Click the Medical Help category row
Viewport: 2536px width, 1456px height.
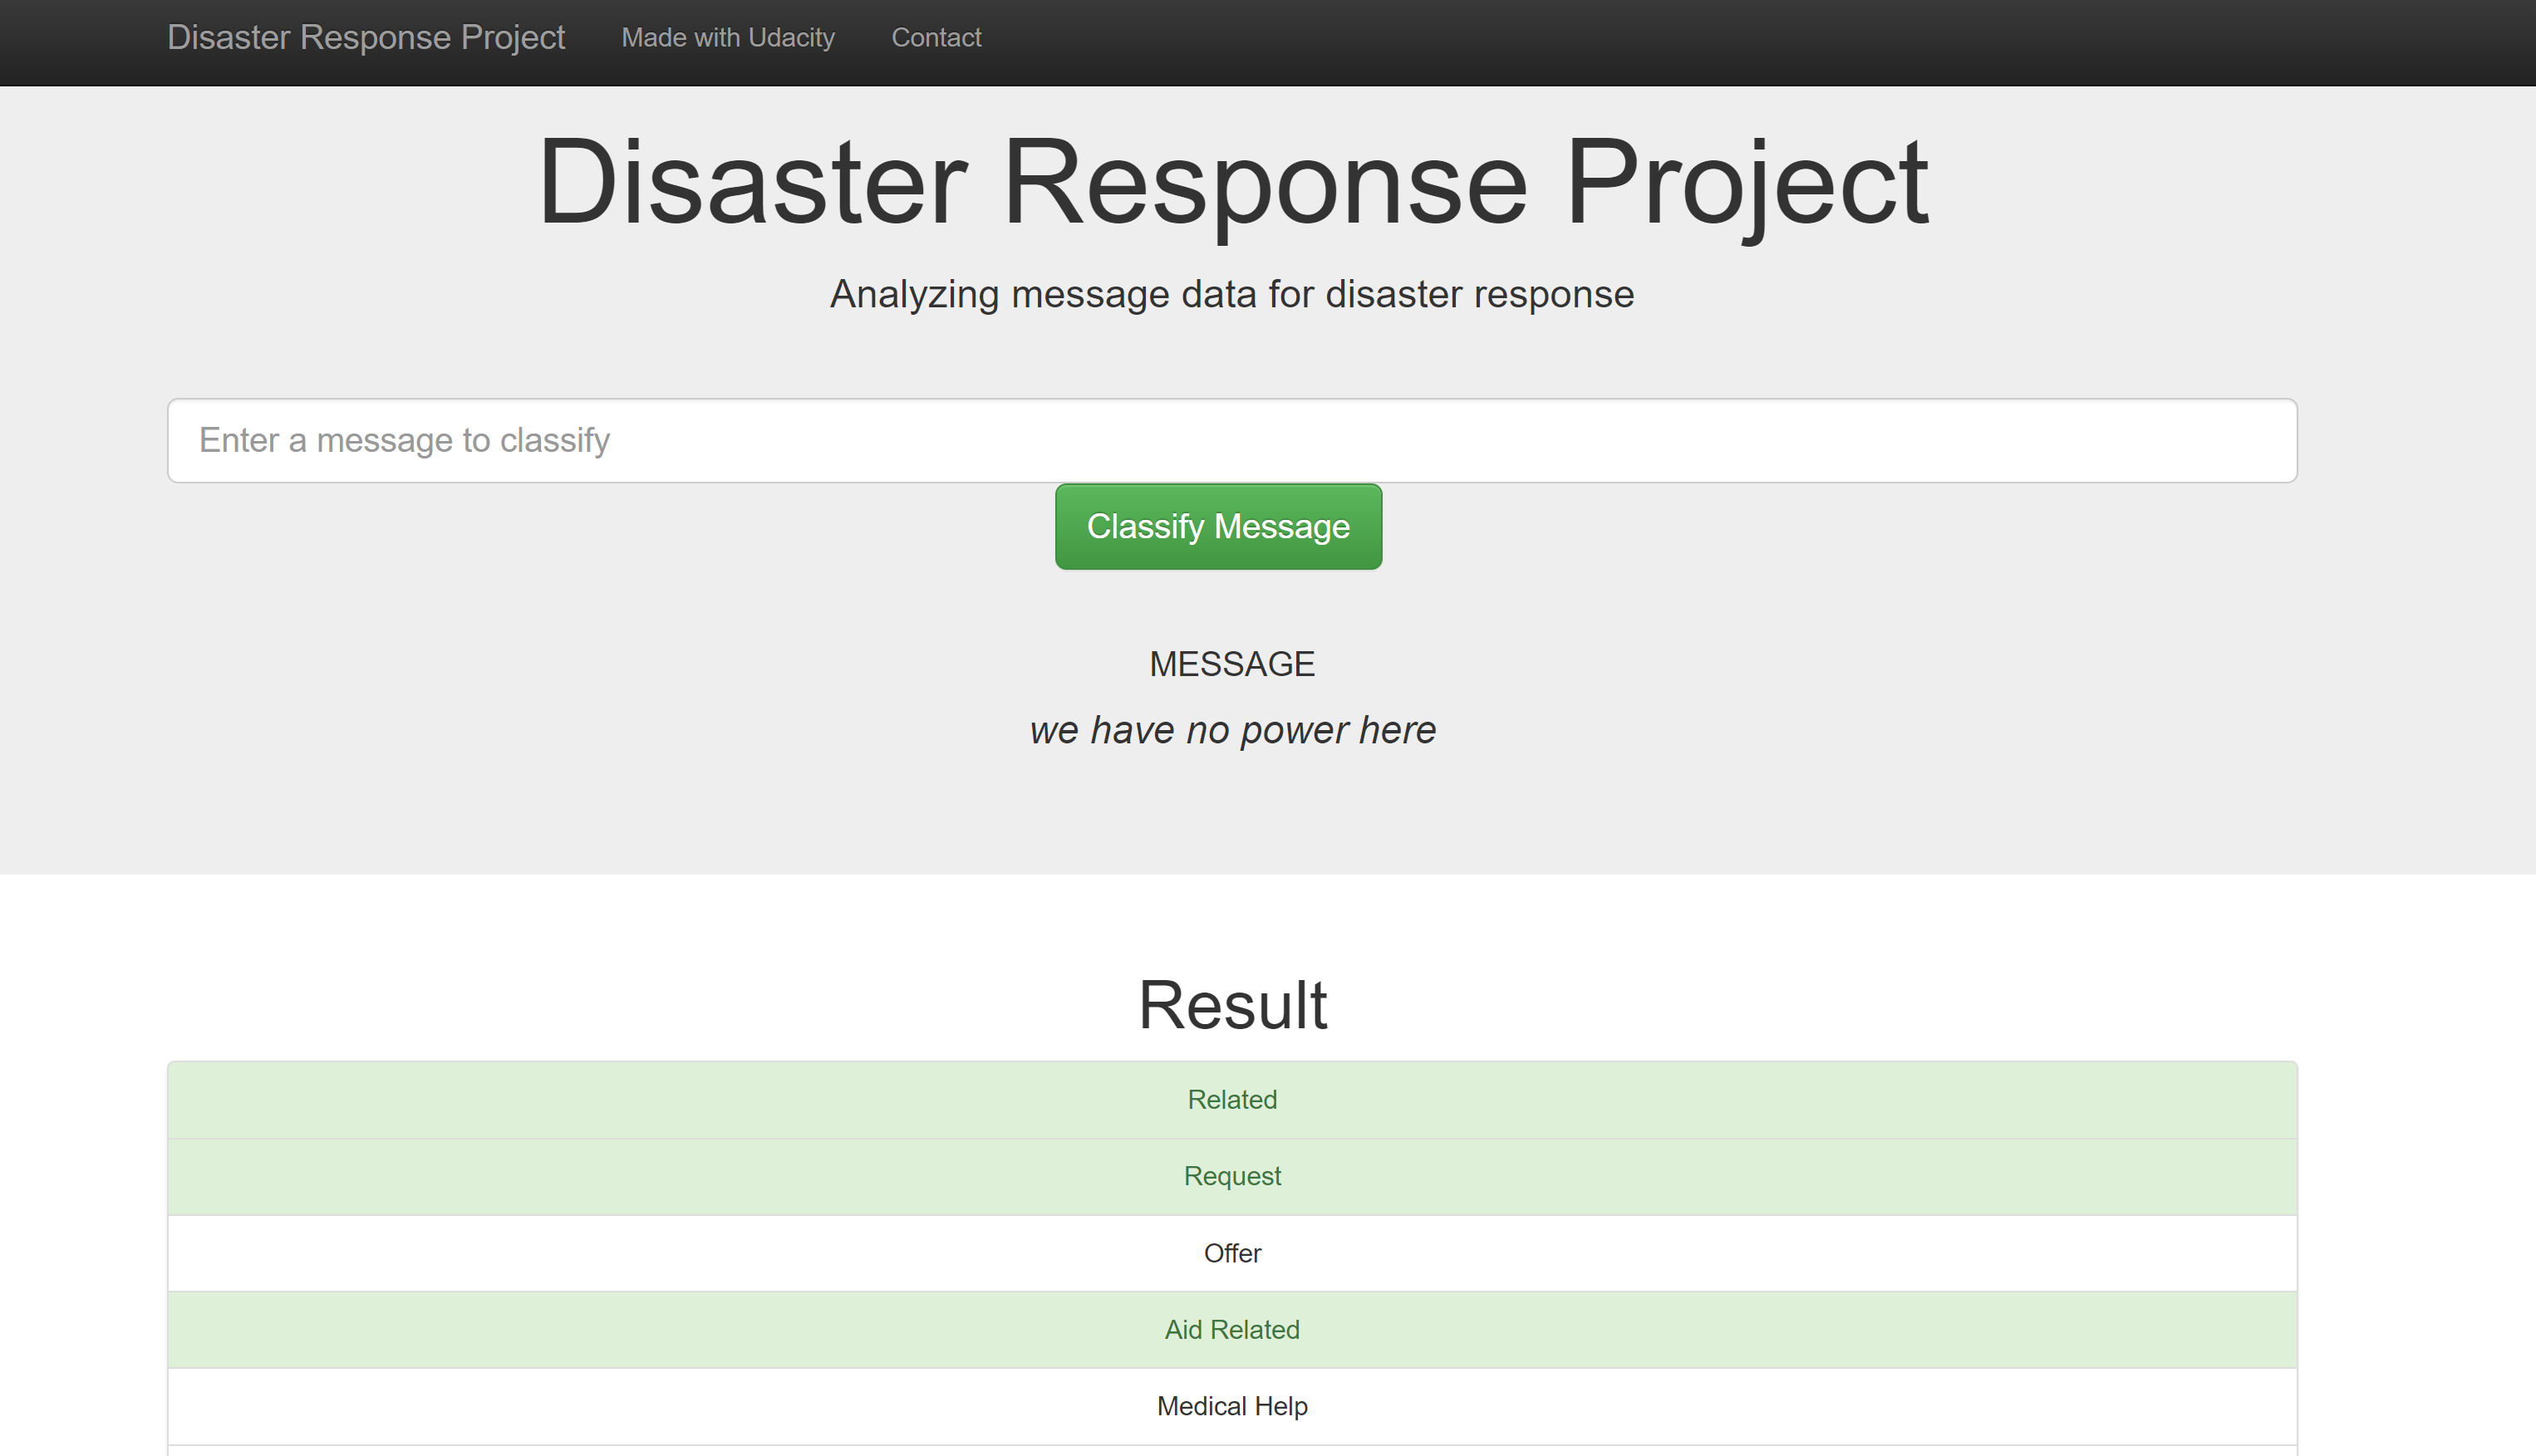(1231, 1406)
